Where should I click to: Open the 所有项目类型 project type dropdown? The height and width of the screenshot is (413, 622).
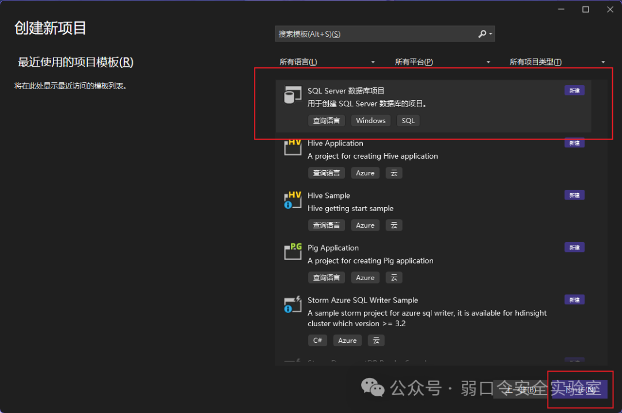557,62
